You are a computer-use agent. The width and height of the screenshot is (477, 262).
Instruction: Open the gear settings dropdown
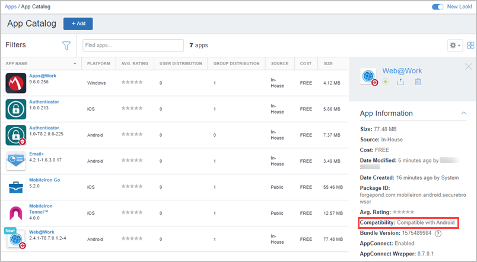tap(455, 46)
